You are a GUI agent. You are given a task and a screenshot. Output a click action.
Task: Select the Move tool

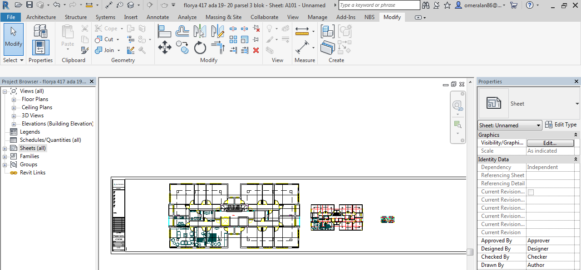pyautogui.click(x=165, y=47)
